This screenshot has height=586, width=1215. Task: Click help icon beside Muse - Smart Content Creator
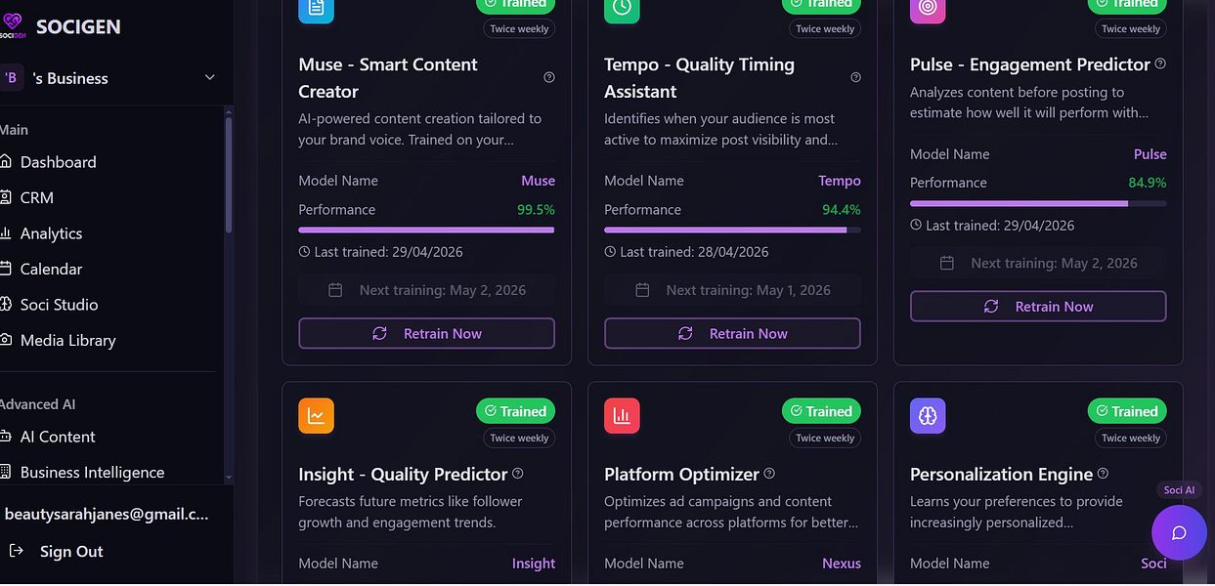click(549, 77)
